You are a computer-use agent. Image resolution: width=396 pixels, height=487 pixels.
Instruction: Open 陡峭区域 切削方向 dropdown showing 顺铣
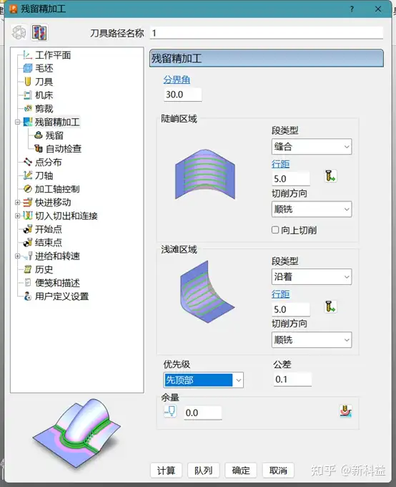312,209
